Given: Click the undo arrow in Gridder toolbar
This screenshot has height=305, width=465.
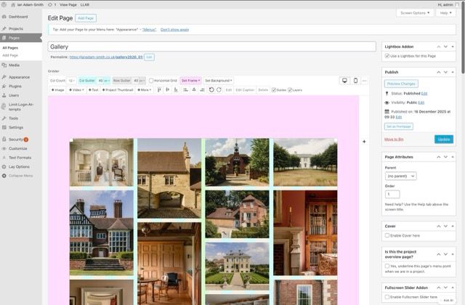Looking at the screenshot, I should [211, 90].
